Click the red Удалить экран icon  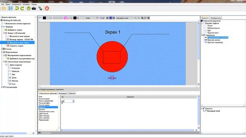[8, 46]
